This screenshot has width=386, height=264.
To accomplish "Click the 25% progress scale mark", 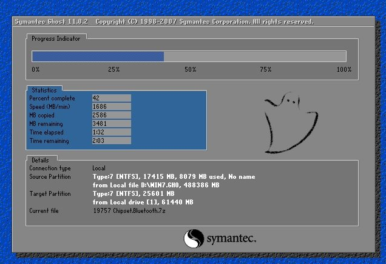I will pyautogui.click(x=113, y=69).
